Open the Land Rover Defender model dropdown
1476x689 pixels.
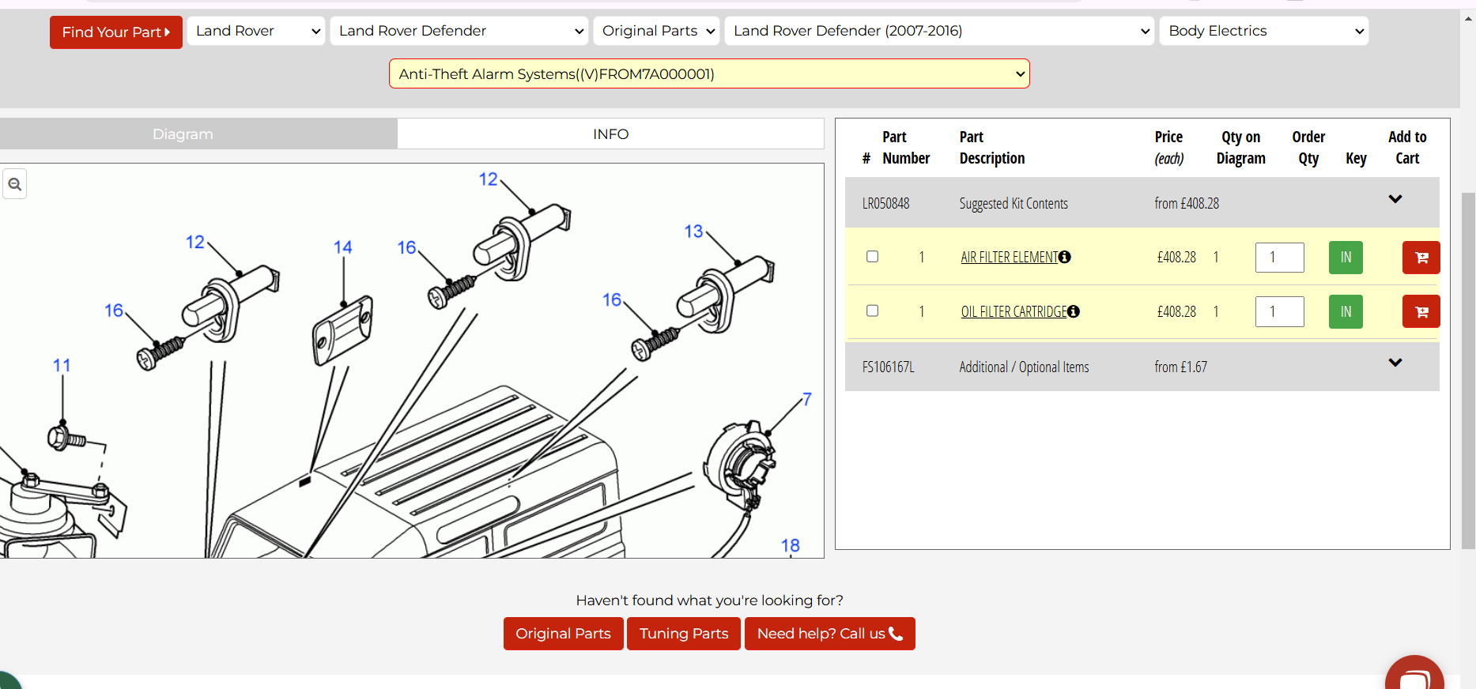click(x=459, y=31)
